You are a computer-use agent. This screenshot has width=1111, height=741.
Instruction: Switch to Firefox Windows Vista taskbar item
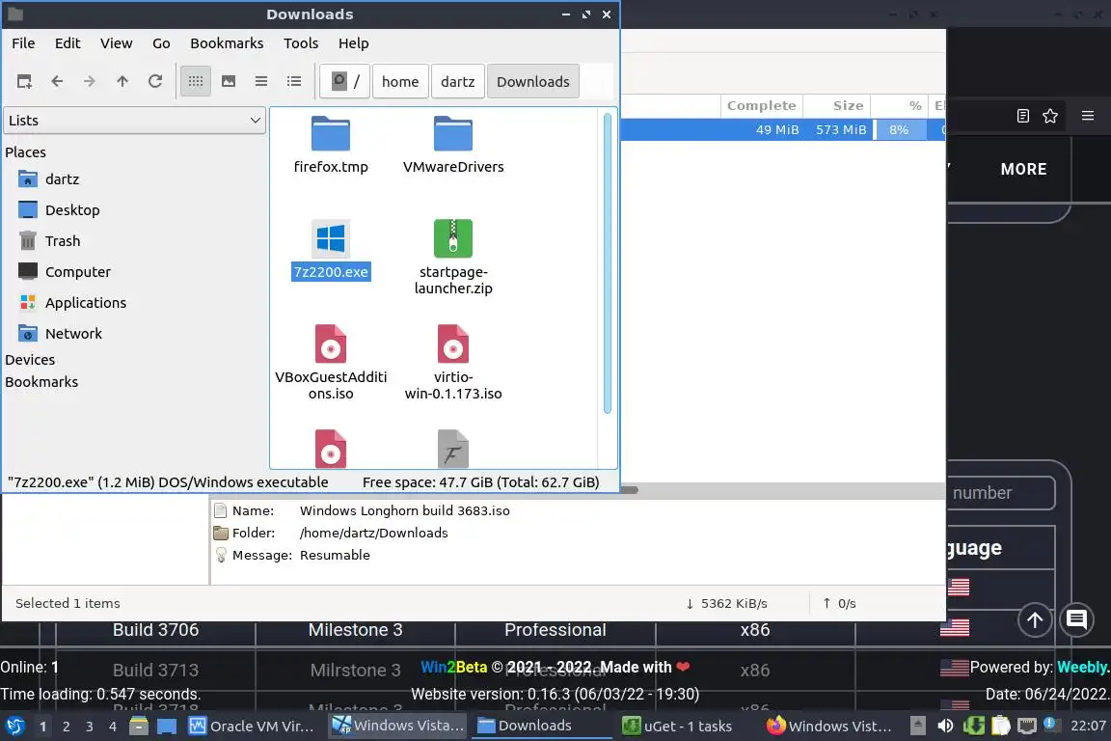[829, 727]
